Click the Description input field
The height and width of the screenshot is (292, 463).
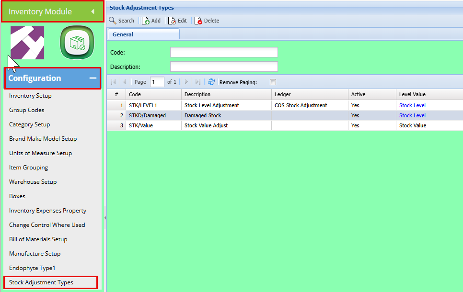pyautogui.click(x=224, y=67)
